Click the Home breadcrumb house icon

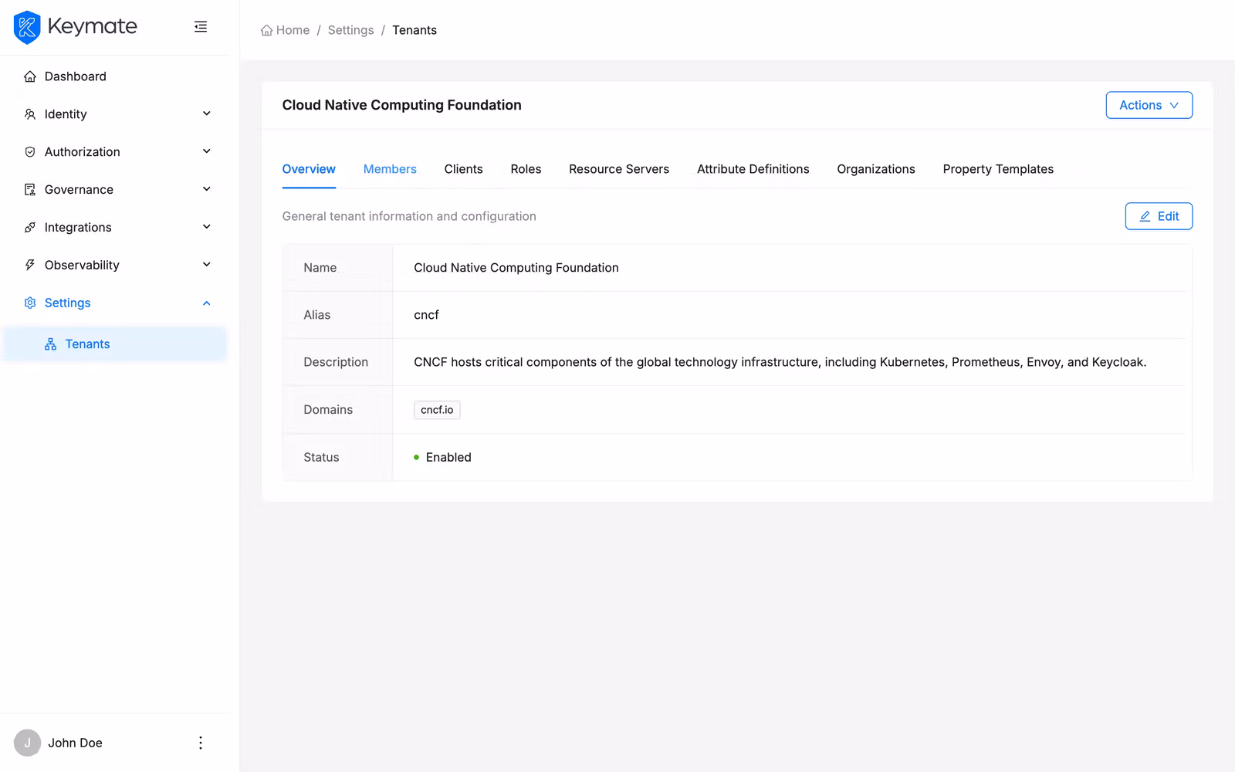[265, 29]
